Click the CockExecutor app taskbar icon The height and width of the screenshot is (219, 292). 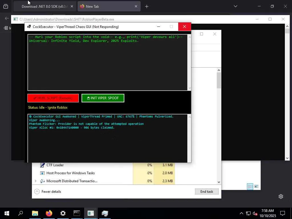(91, 213)
